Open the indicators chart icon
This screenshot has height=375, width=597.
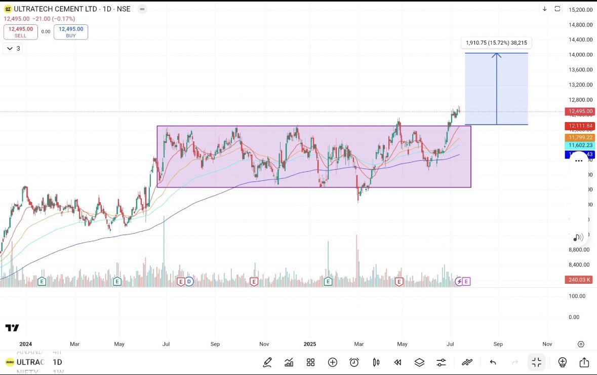(x=289, y=362)
